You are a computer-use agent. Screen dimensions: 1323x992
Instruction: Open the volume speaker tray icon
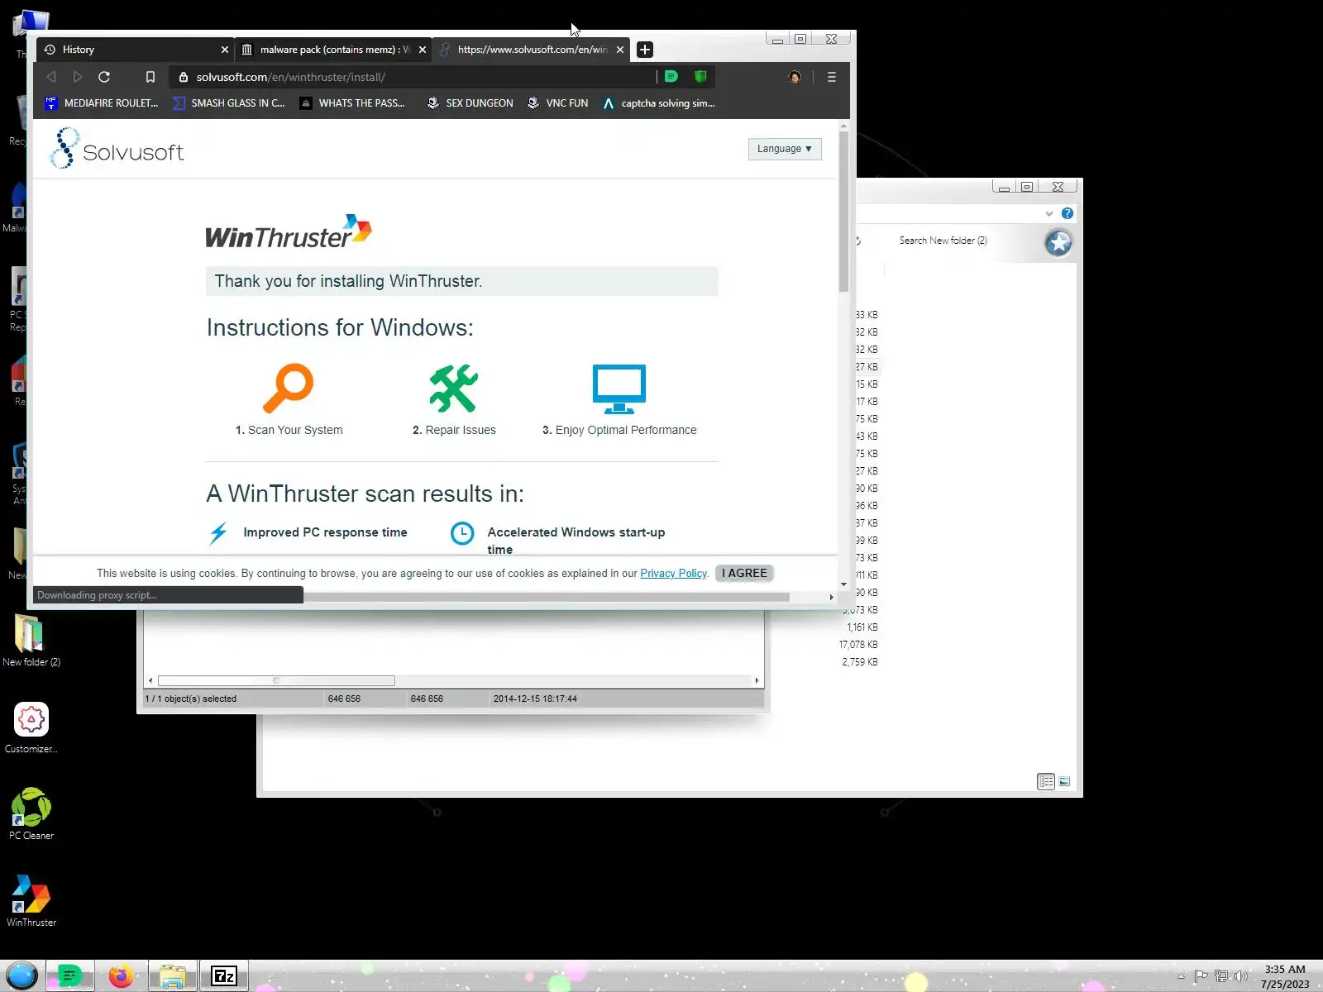click(x=1240, y=976)
